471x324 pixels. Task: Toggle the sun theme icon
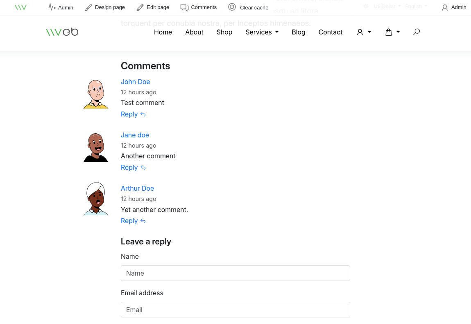[x=366, y=6]
